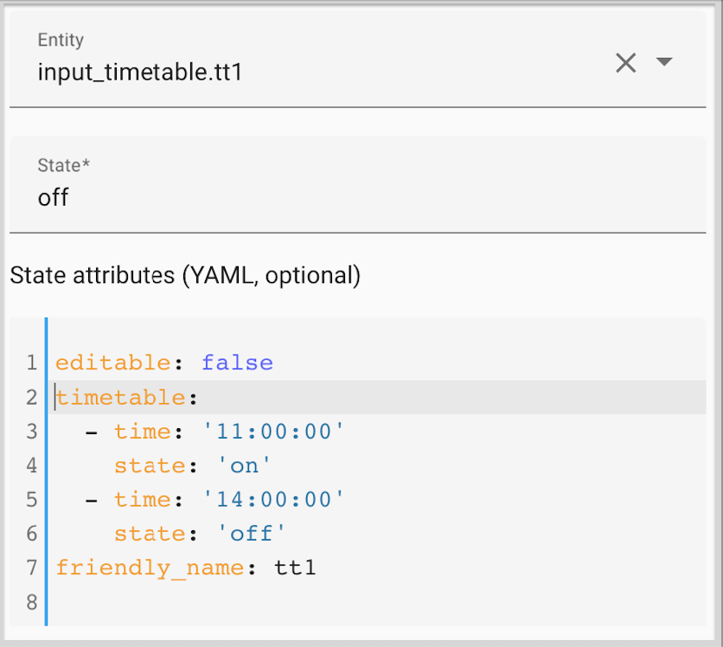Click line number 1 in the gutter
The height and width of the screenshot is (647, 723).
click(x=32, y=362)
